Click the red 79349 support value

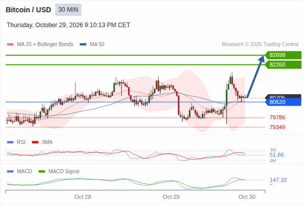coord(277,127)
